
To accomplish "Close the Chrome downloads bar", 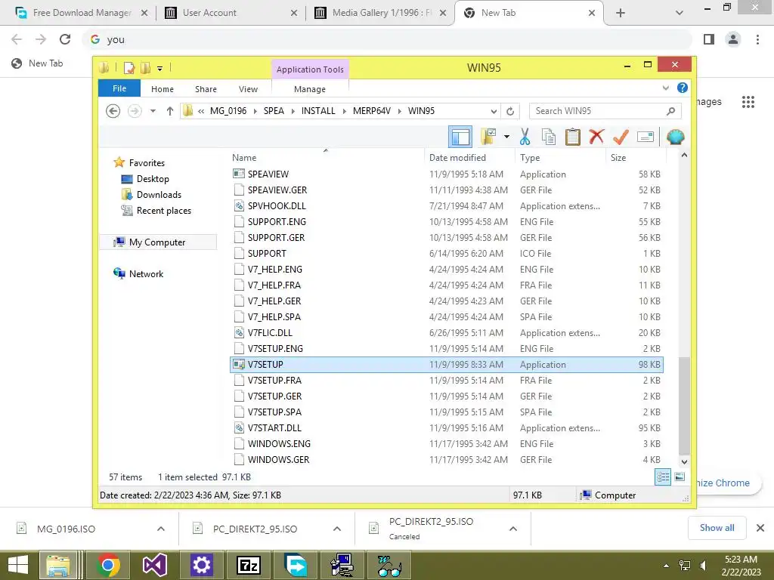I will coord(760,528).
